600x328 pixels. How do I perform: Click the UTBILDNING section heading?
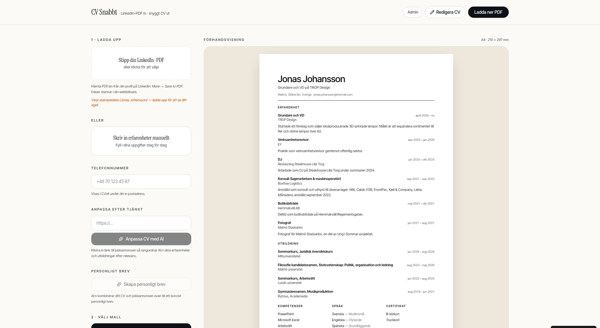point(288,244)
